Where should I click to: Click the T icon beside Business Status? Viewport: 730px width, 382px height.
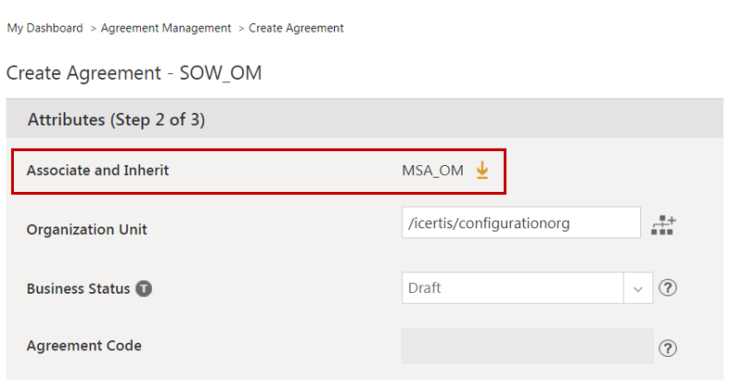click(144, 288)
